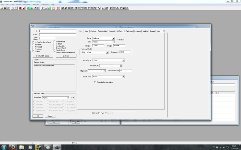Expand the ActorBase template dropdown

(68, 97)
